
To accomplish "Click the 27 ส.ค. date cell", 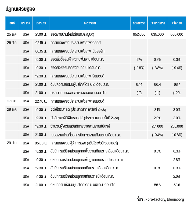I will click(12, 101).
